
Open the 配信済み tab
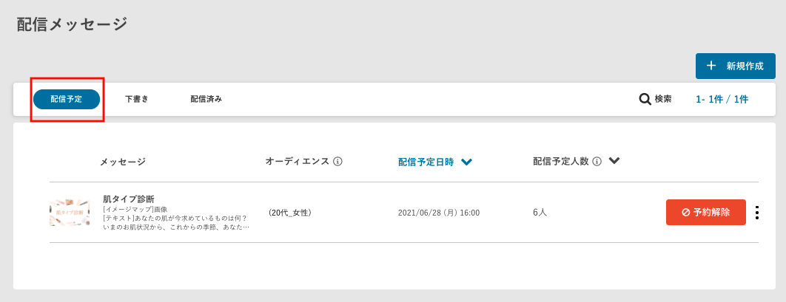click(x=206, y=99)
